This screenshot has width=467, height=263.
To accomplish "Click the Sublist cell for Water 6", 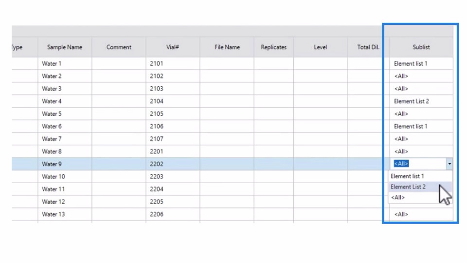I will [x=421, y=127].
